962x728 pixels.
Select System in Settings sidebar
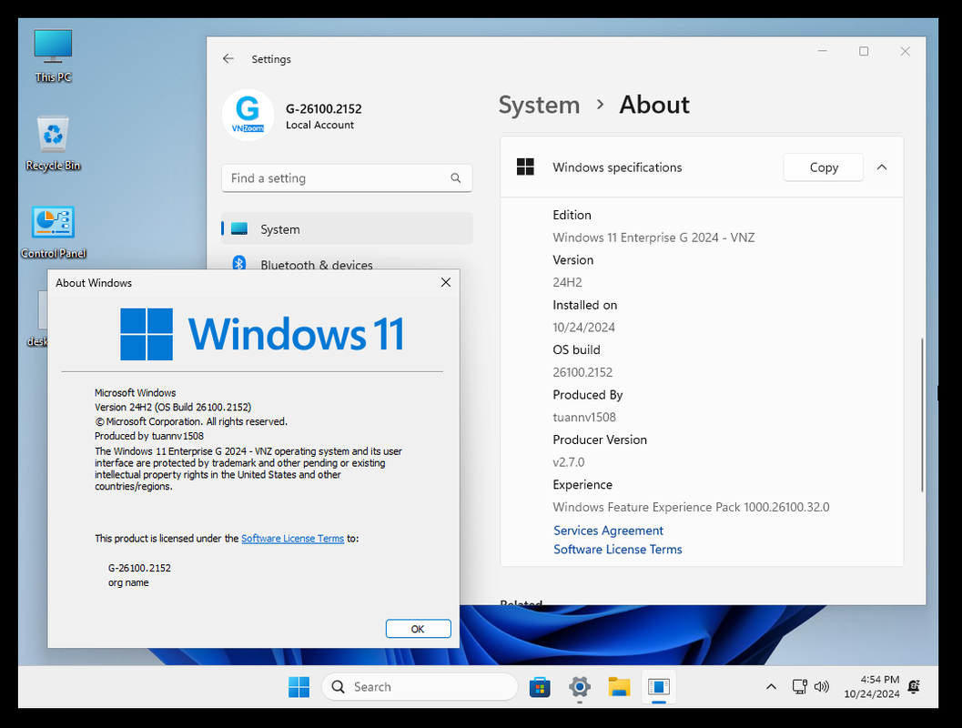(348, 228)
